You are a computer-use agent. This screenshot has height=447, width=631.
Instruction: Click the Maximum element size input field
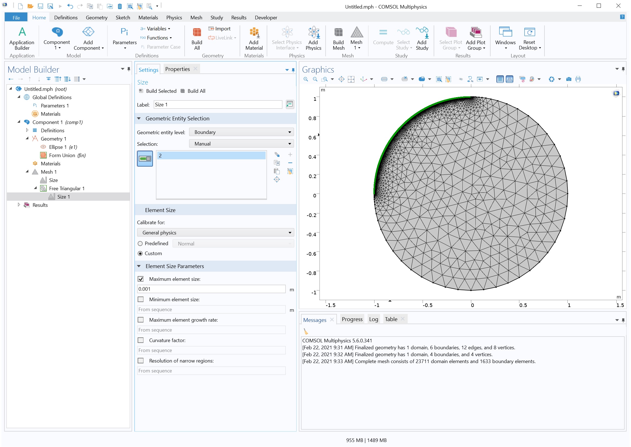[211, 289]
